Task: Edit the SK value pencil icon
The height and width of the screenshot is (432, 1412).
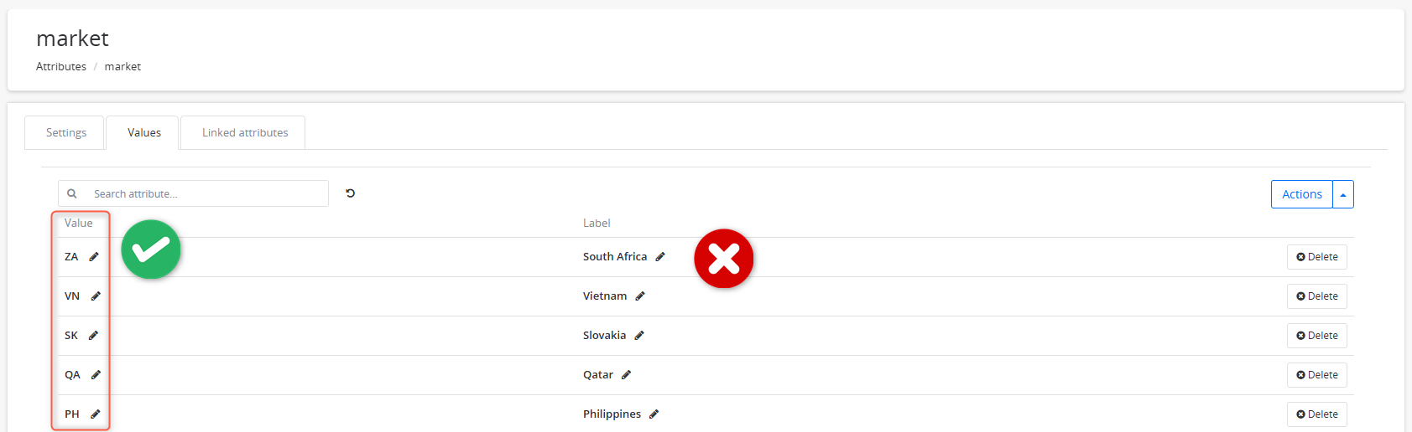Action: click(93, 336)
